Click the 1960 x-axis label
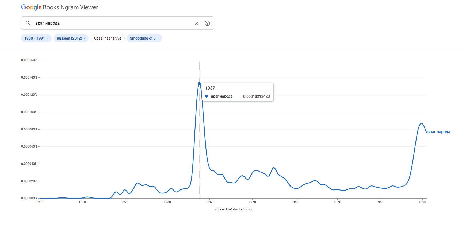The width and height of the screenshot is (466, 225). (295, 202)
